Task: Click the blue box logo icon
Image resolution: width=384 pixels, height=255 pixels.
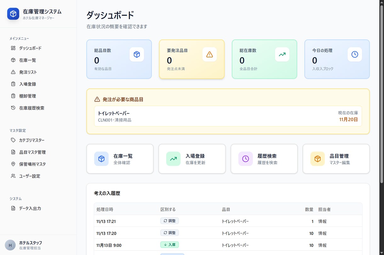Action: pos(13,14)
